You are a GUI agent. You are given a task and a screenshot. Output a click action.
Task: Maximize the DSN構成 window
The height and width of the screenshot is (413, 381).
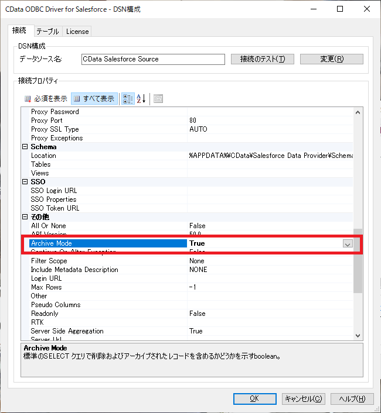click(340, 9)
